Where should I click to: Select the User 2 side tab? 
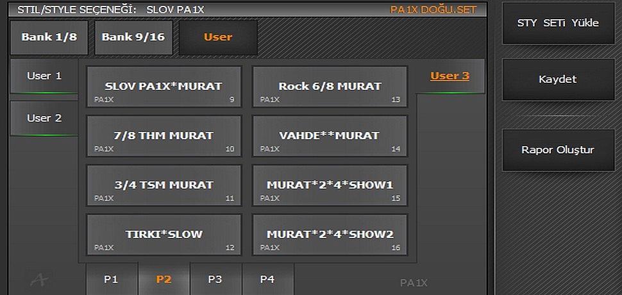44,119
